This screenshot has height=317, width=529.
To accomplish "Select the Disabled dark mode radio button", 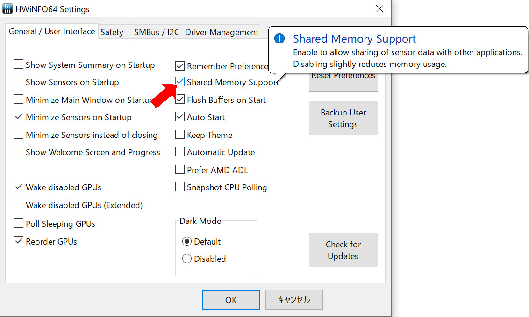I will pos(187,259).
